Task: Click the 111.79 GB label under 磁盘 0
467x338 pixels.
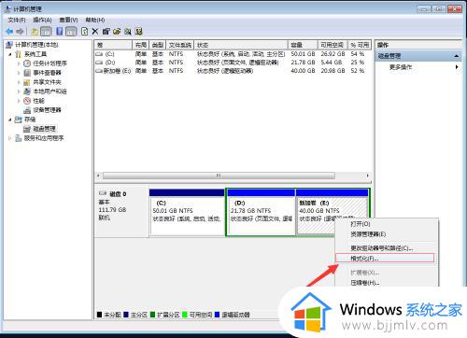Action: point(112,210)
